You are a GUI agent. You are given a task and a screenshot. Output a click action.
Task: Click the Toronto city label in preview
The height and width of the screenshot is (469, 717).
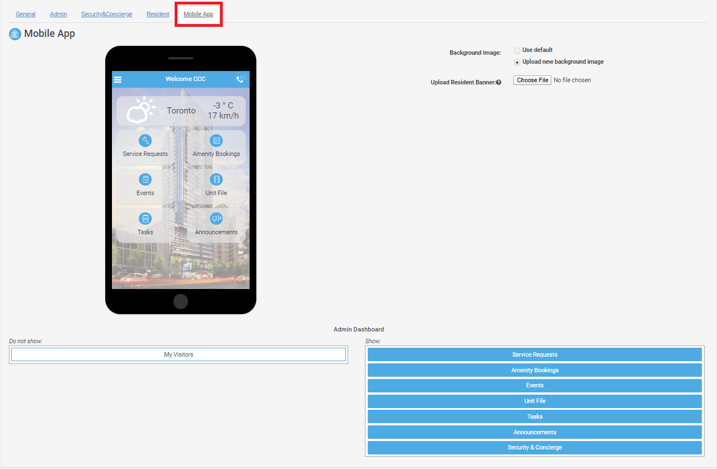[181, 111]
